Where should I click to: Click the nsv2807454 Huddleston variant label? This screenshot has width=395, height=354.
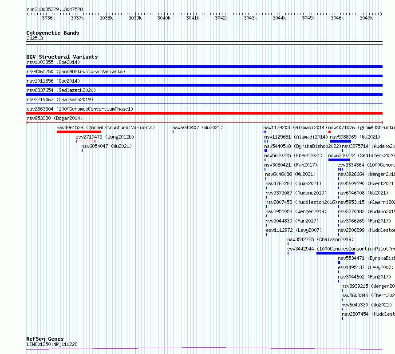pos(368,314)
